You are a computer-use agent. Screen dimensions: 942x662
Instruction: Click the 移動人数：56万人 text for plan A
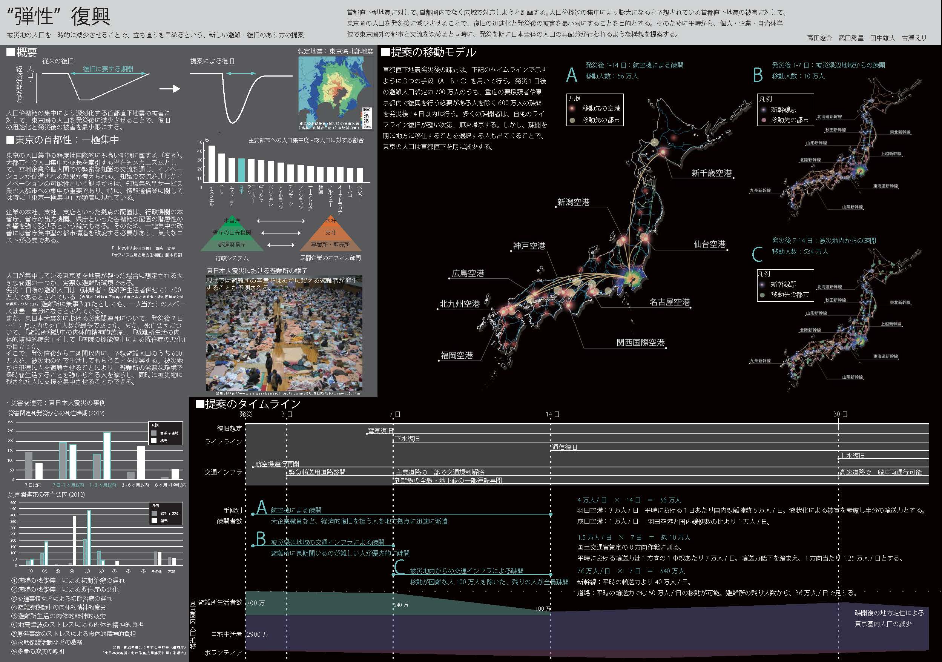pyautogui.click(x=612, y=76)
